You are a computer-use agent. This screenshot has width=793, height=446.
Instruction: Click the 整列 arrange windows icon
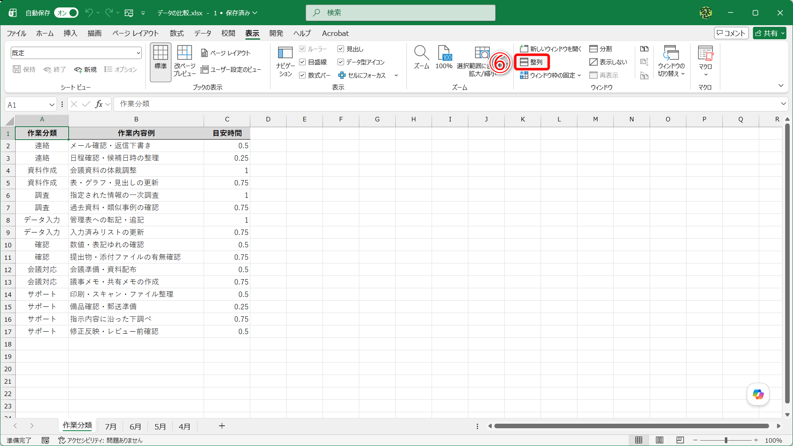click(x=524, y=62)
